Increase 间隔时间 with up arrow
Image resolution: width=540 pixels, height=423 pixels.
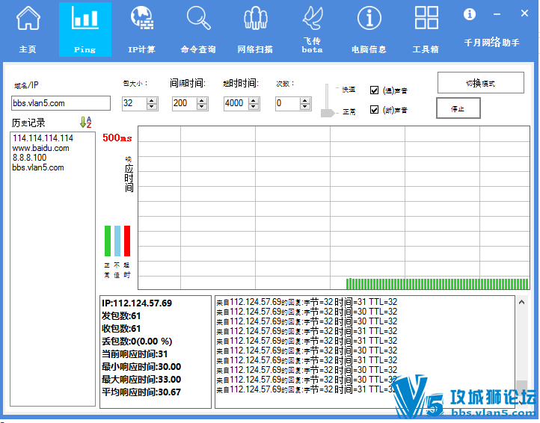pos(202,100)
